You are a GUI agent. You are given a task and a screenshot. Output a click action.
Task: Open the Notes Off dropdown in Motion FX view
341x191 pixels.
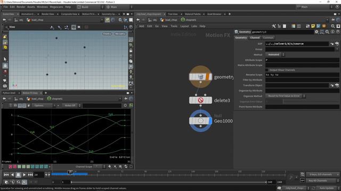[71, 106]
